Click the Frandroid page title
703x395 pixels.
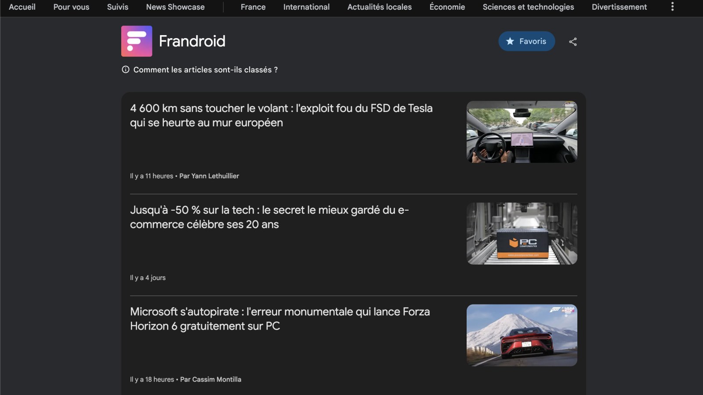[192, 41]
